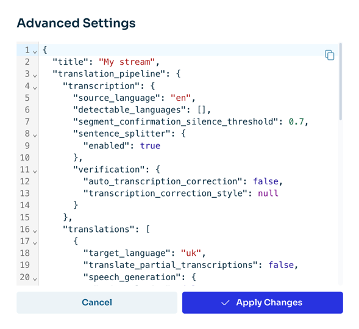Click the empty array brackets on line 6
Screen dimensions: 359x329
[201, 110]
